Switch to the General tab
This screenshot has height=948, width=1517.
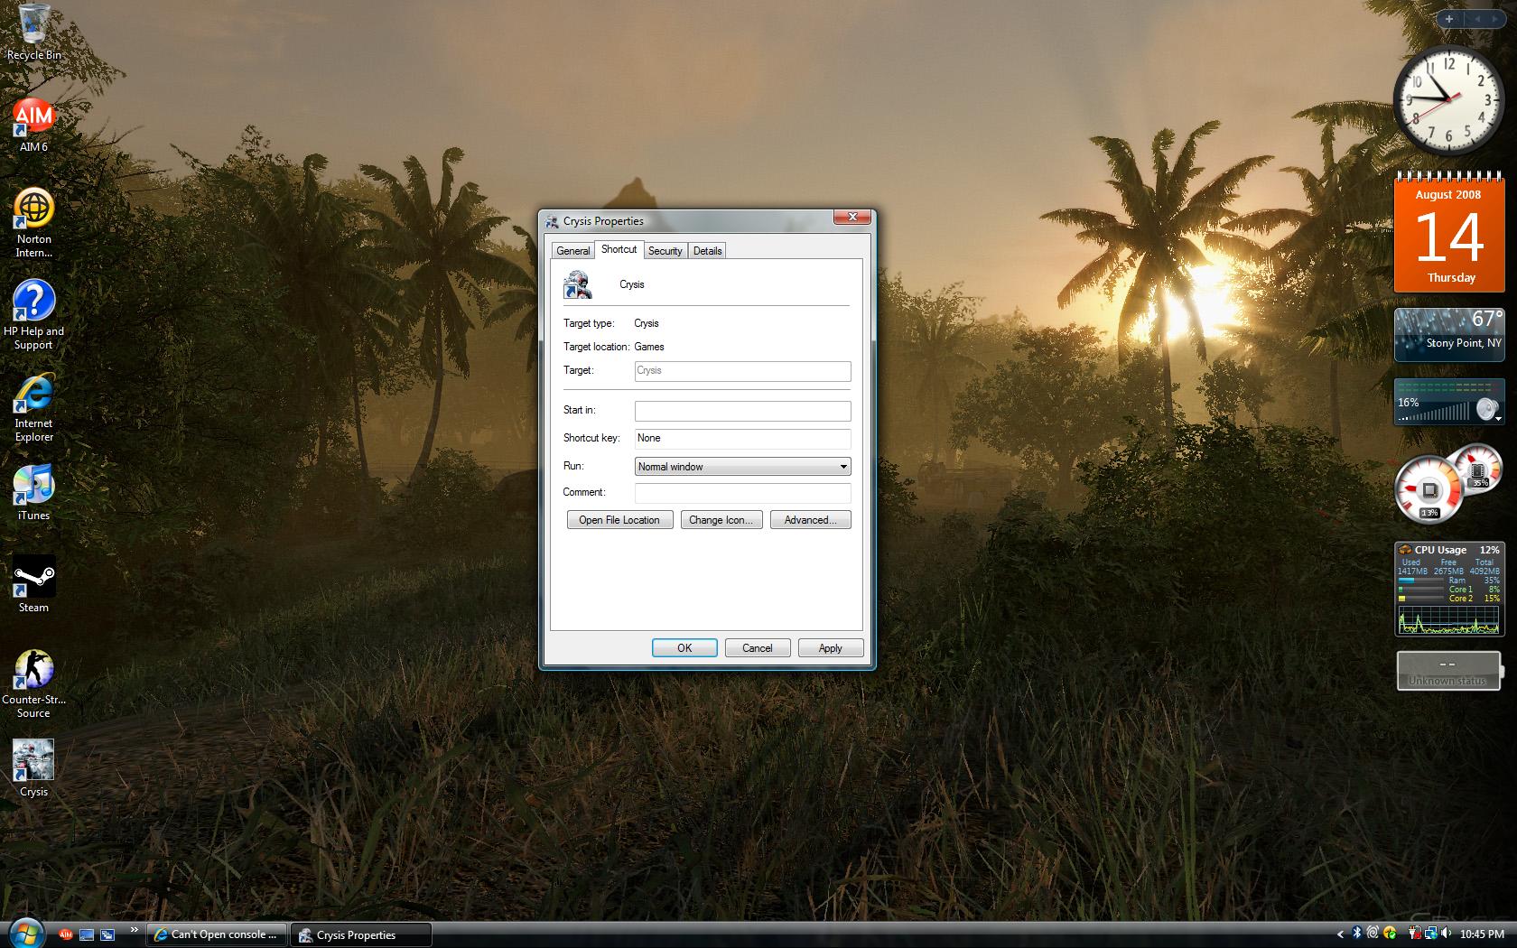click(573, 251)
